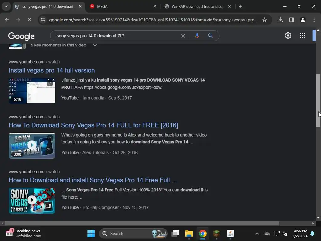Clear the search query with X
321x241 pixels.
pyautogui.click(x=183, y=36)
